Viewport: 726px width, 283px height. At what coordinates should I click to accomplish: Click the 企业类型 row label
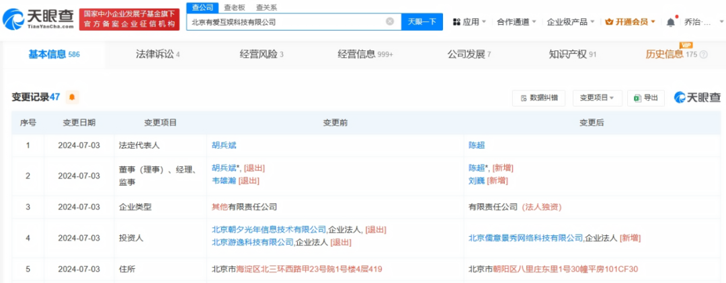[x=135, y=207]
